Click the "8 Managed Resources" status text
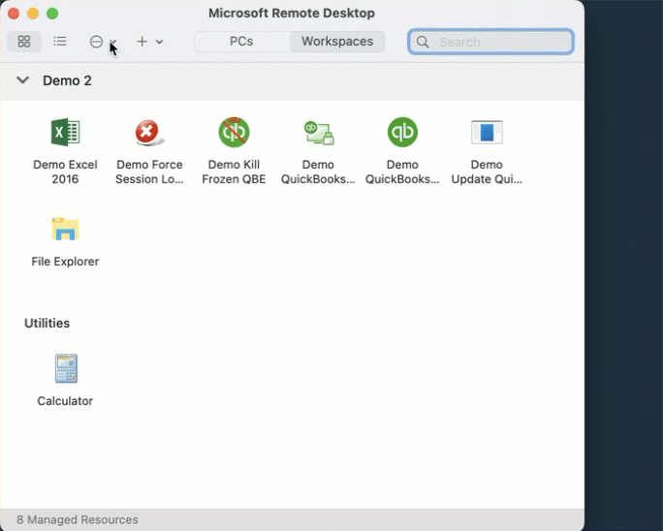The image size is (663, 531). (78, 519)
